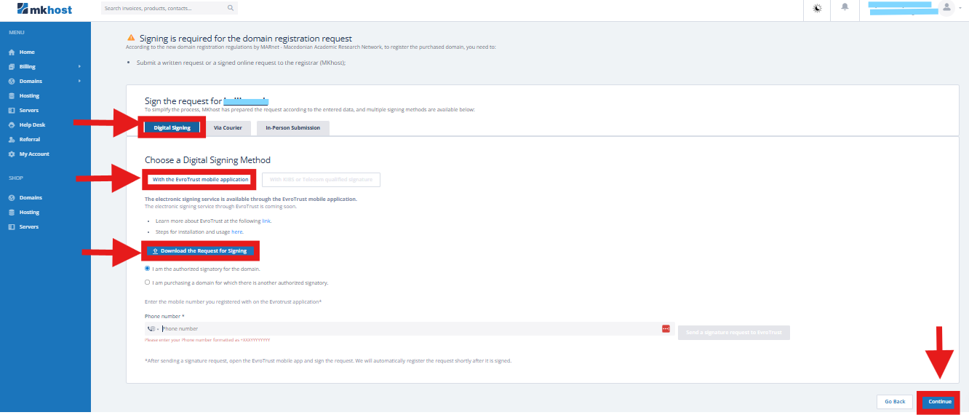Switch to the In-Person Submission tab
This screenshot has height=415, width=969.
[x=292, y=128]
